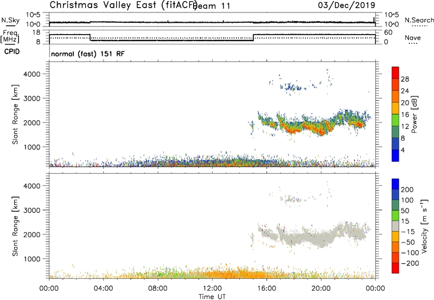The width and height of the screenshot is (434, 300).
Task: Click the '16:00' time tick label
Action: click(x=266, y=289)
